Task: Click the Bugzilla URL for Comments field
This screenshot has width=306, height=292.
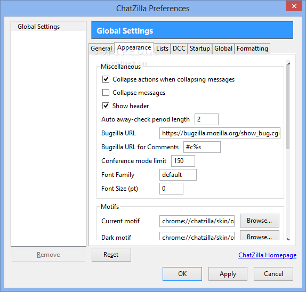Action: pos(202,147)
